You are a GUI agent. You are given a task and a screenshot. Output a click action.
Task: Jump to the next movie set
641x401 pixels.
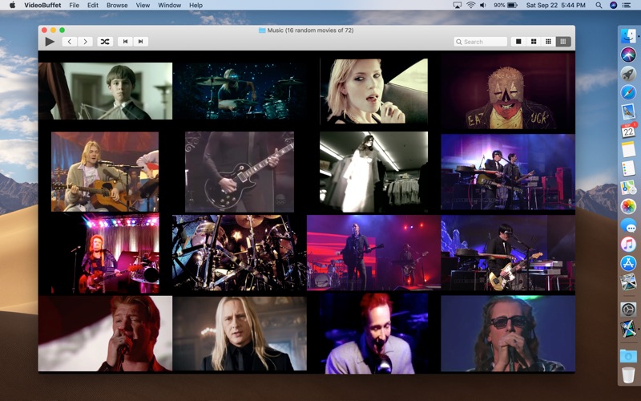pyautogui.click(x=141, y=42)
